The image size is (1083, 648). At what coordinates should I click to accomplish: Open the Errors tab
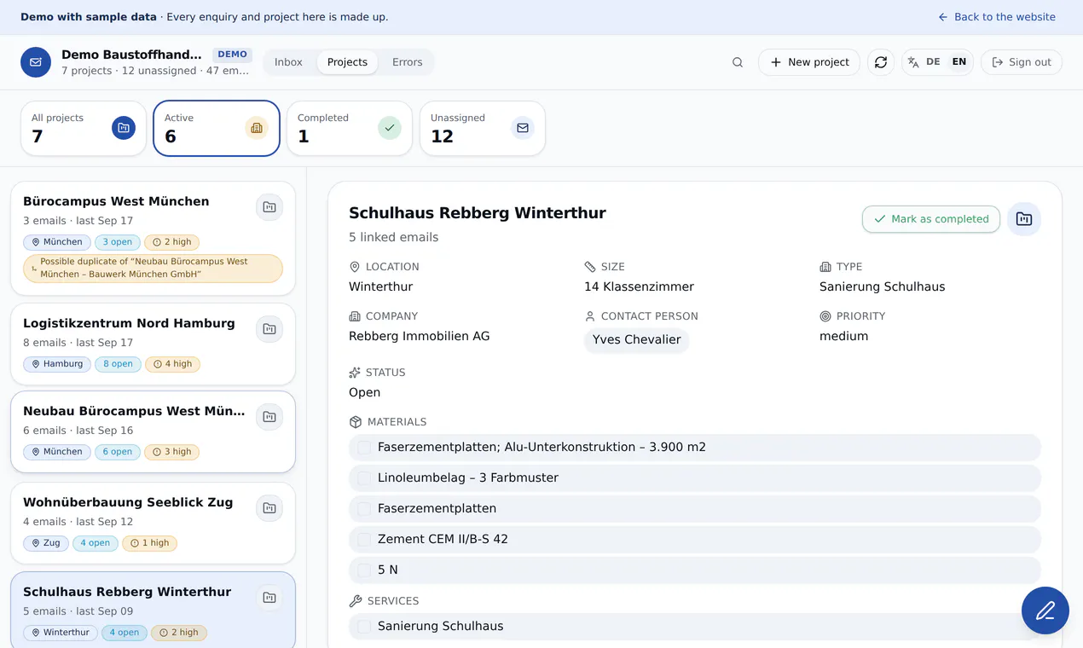pos(407,62)
